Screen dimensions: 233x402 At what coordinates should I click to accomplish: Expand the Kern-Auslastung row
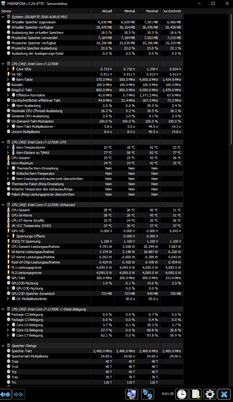8,106
